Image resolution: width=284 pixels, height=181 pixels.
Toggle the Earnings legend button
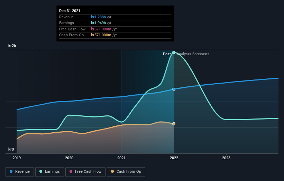click(x=49, y=172)
